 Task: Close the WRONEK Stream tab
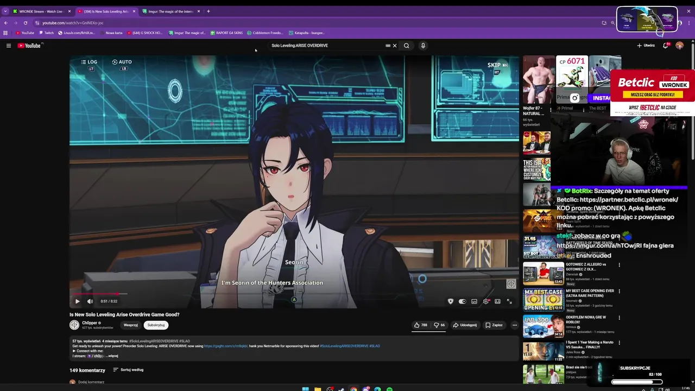pos(69,11)
